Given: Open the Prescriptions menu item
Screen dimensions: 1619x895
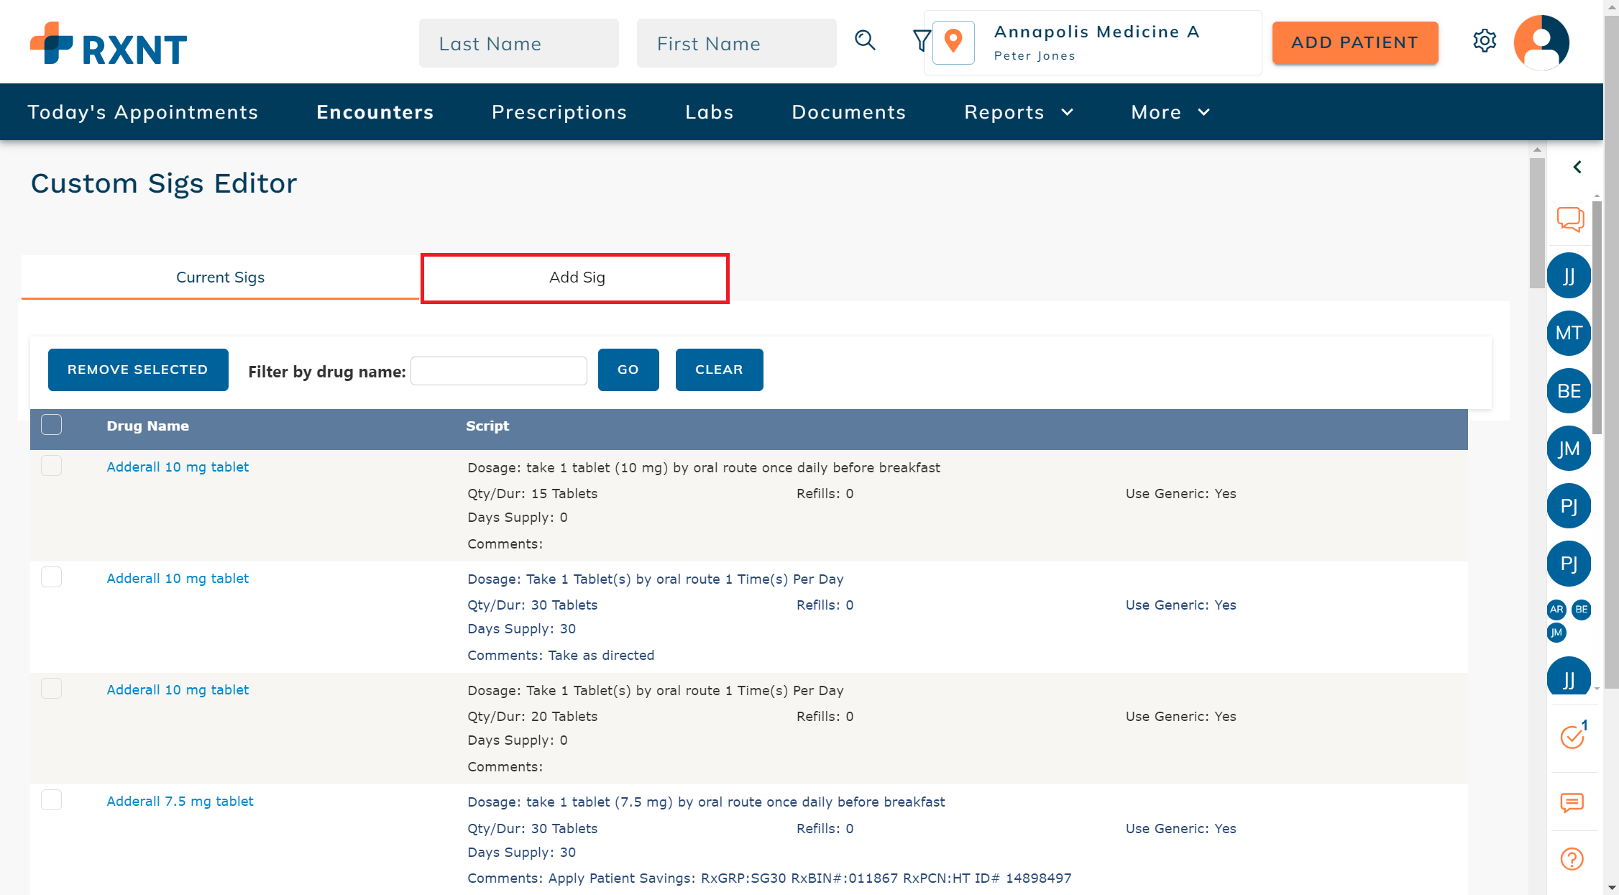Looking at the screenshot, I should coord(559,112).
